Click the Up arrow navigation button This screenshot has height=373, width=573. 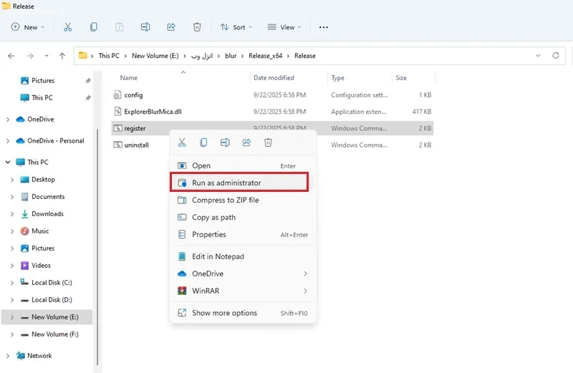pos(62,56)
